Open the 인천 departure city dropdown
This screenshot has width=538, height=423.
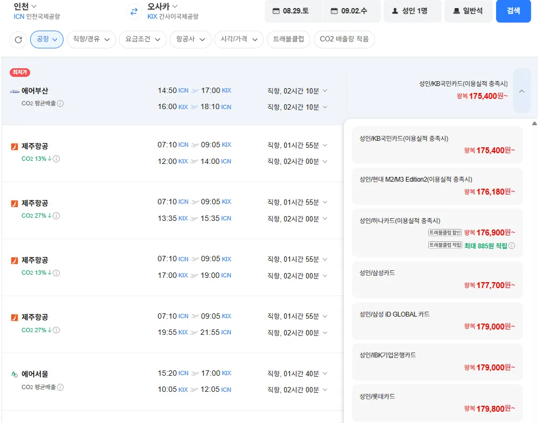click(x=25, y=6)
